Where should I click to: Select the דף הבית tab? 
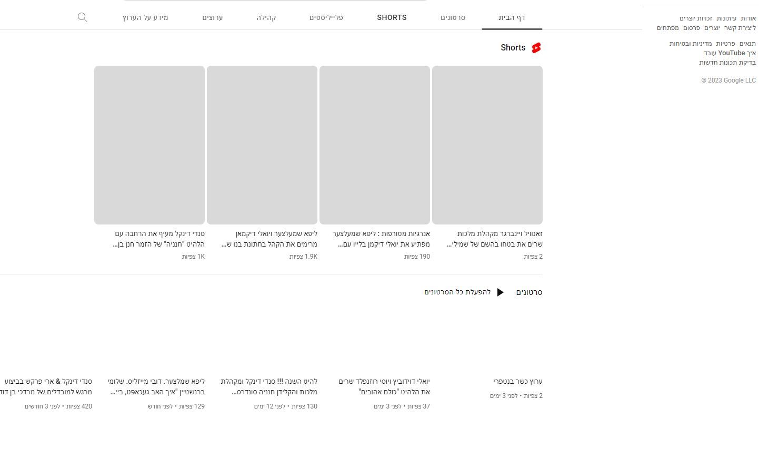(x=512, y=17)
